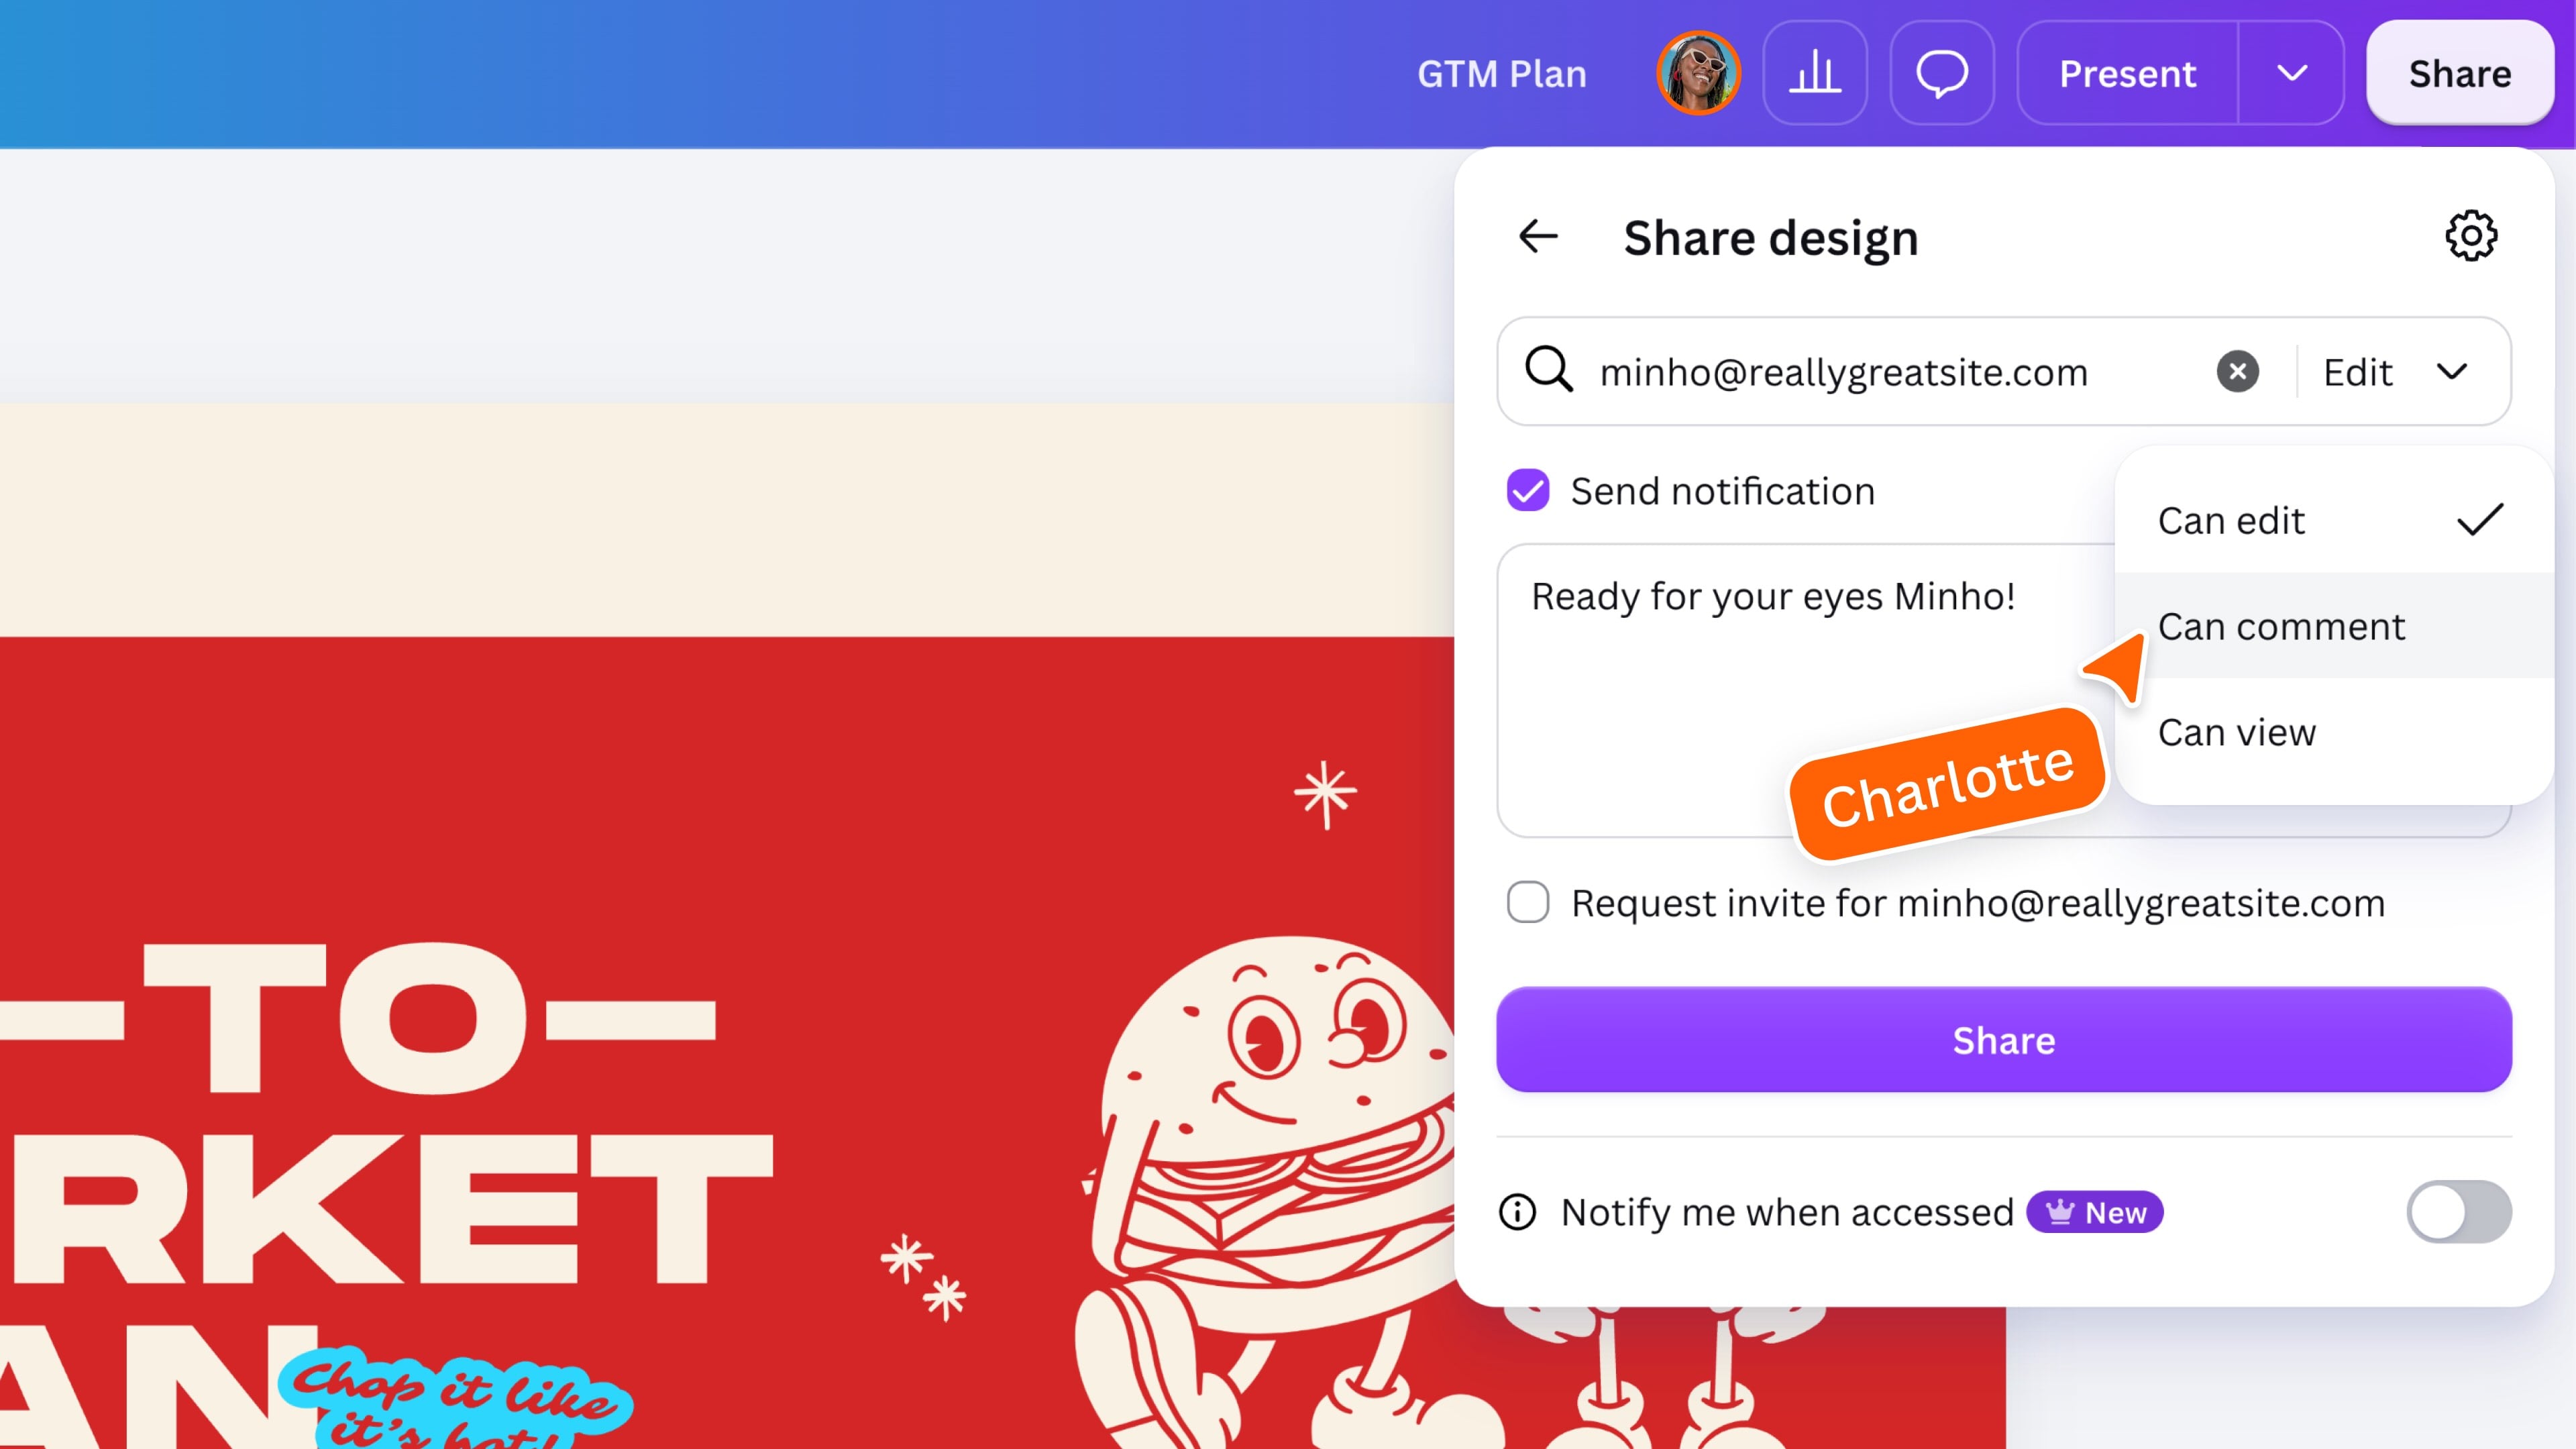Click the Share design heading
This screenshot has width=2576, height=1449.
point(1771,238)
